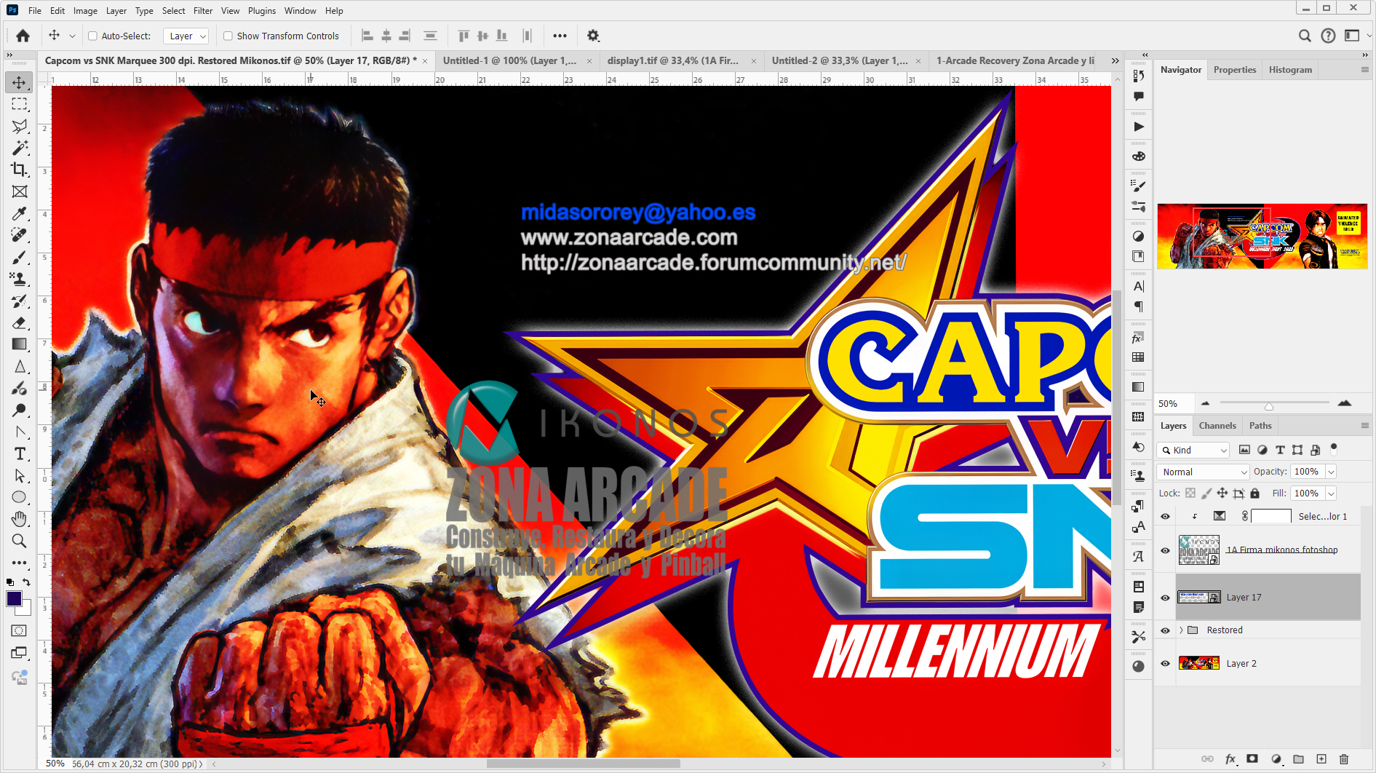Open options bar settings gear
This screenshot has height=773, width=1376.
593,36
